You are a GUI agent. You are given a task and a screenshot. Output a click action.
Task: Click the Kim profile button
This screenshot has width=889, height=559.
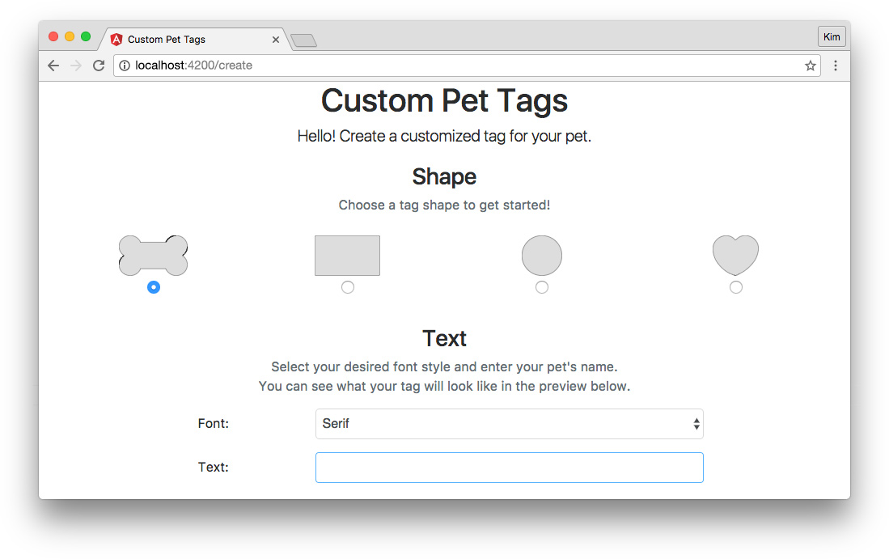coord(832,37)
